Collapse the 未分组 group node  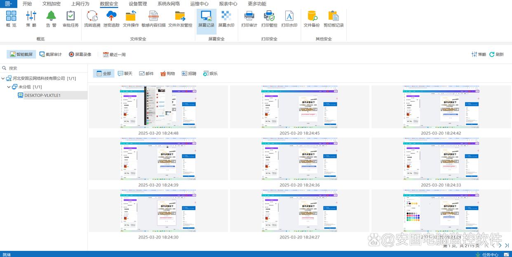[9, 87]
